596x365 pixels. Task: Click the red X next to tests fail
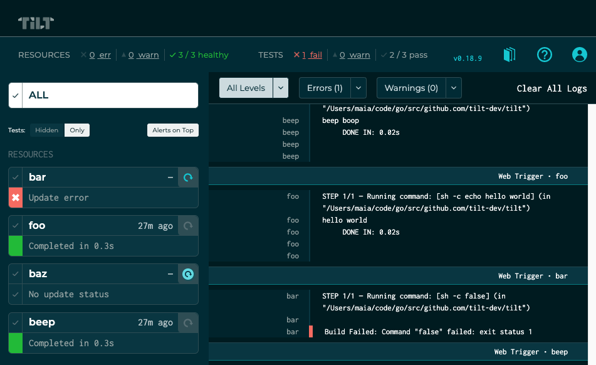pos(297,55)
